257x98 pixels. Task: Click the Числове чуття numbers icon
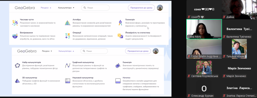pyautogui.click(x=15, y=23)
